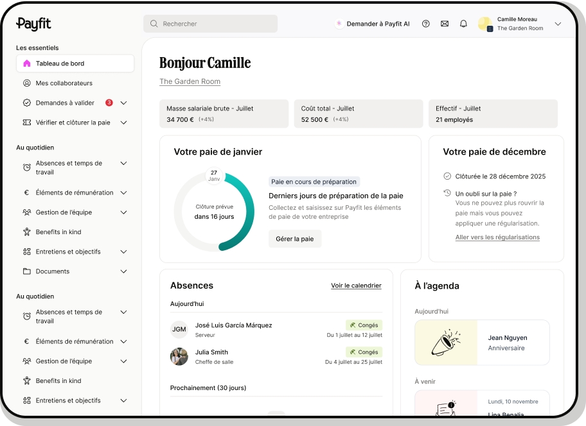Screen dimensions: 586x426
Task: Open the Jean Nguyen Anniversaire megaphone thumbnail
Action: coord(446,343)
